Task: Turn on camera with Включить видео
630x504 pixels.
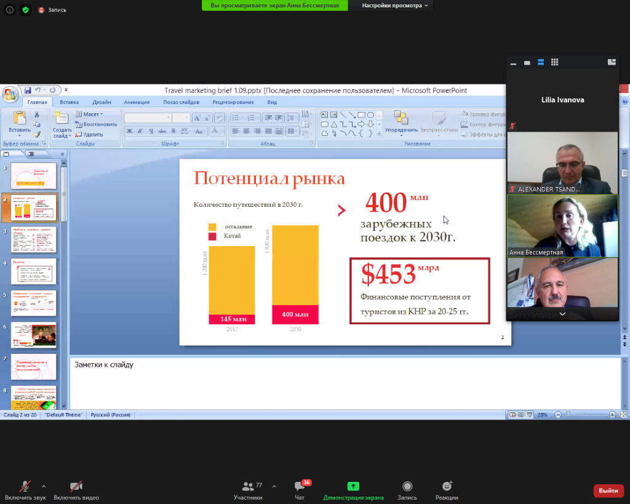Action: [76, 487]
